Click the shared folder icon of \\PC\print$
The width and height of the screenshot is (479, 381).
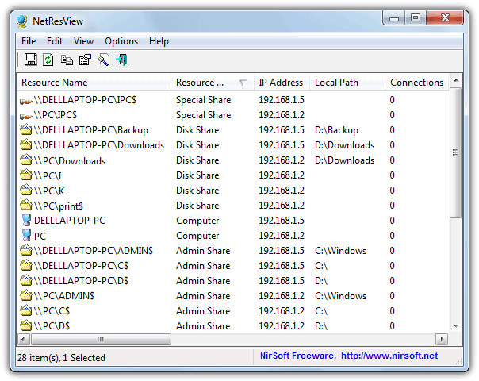[x=26, y=206]
